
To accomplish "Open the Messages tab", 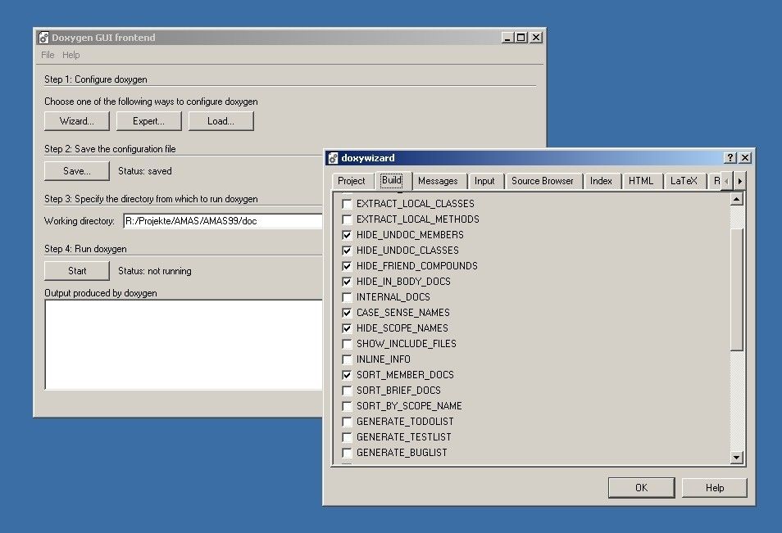I will [x=437, y=181].
